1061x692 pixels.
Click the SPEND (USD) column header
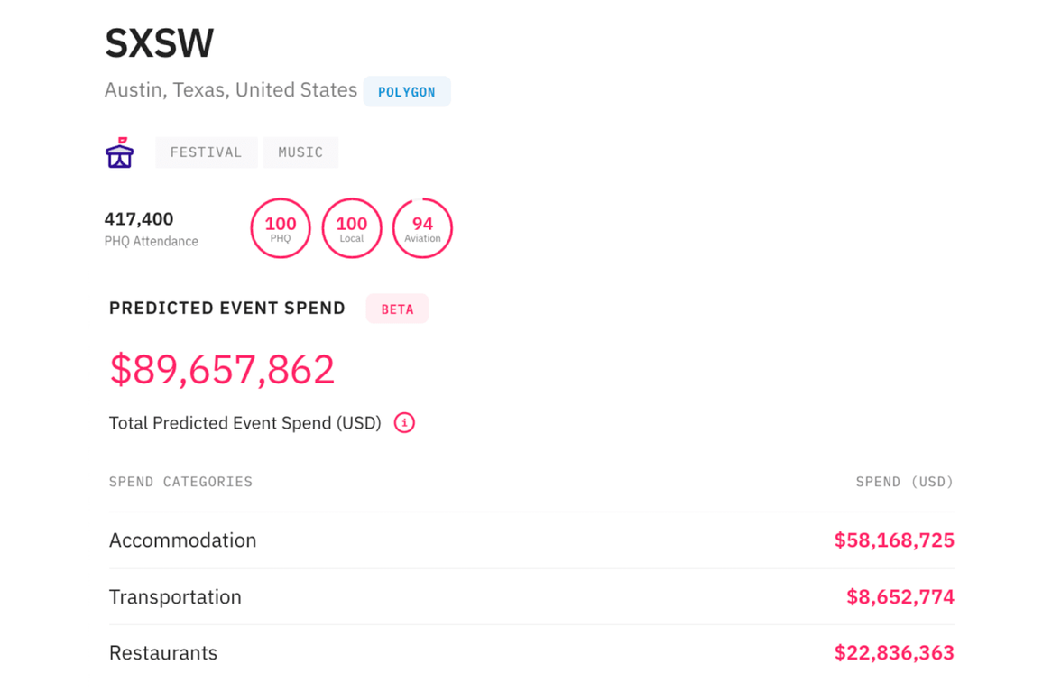(904, 481)
